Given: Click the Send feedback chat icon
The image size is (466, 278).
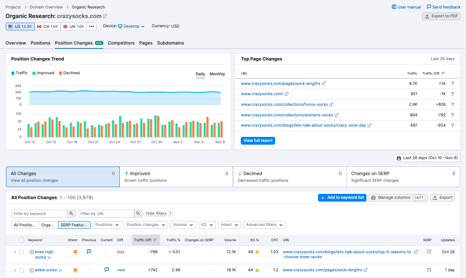Looking at the screenshot, I should tap(429, 7).
